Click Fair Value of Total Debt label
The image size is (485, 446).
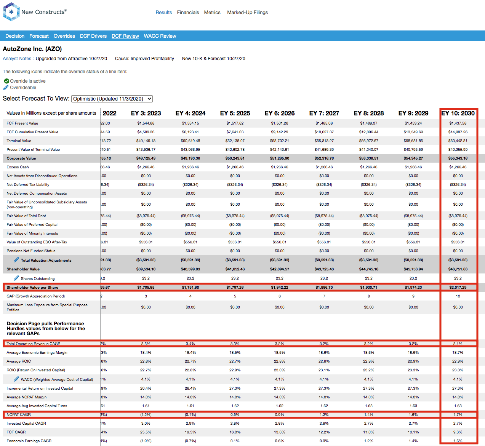(26, 216)
